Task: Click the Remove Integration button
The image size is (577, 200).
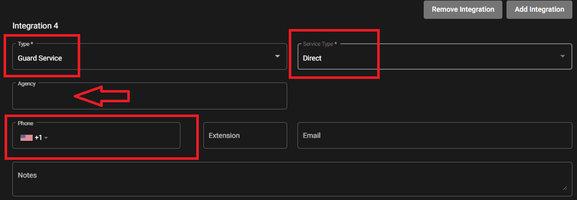Action: tap(463, 10)
